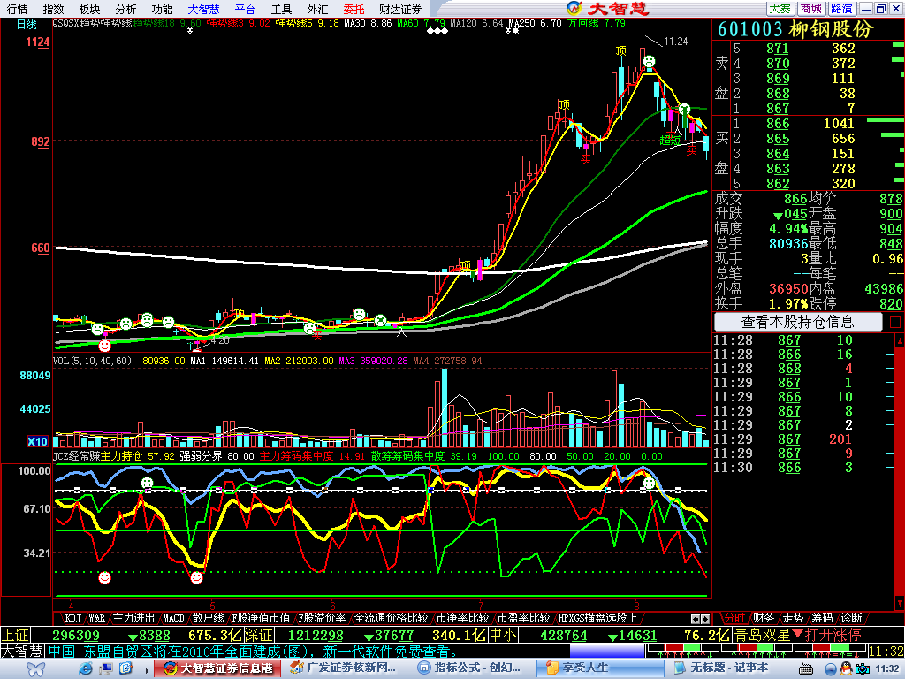
Task: Switch to 大智慧证券信息港 taskbar window
Action: point(217,668)
